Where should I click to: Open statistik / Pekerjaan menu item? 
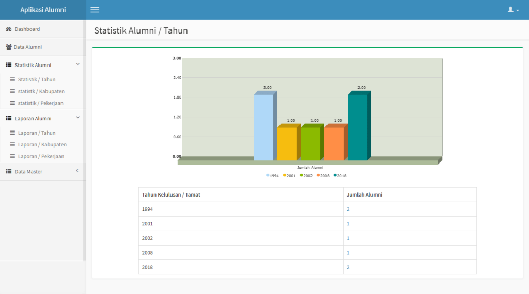pyautogui.click(x=40, y=103)
